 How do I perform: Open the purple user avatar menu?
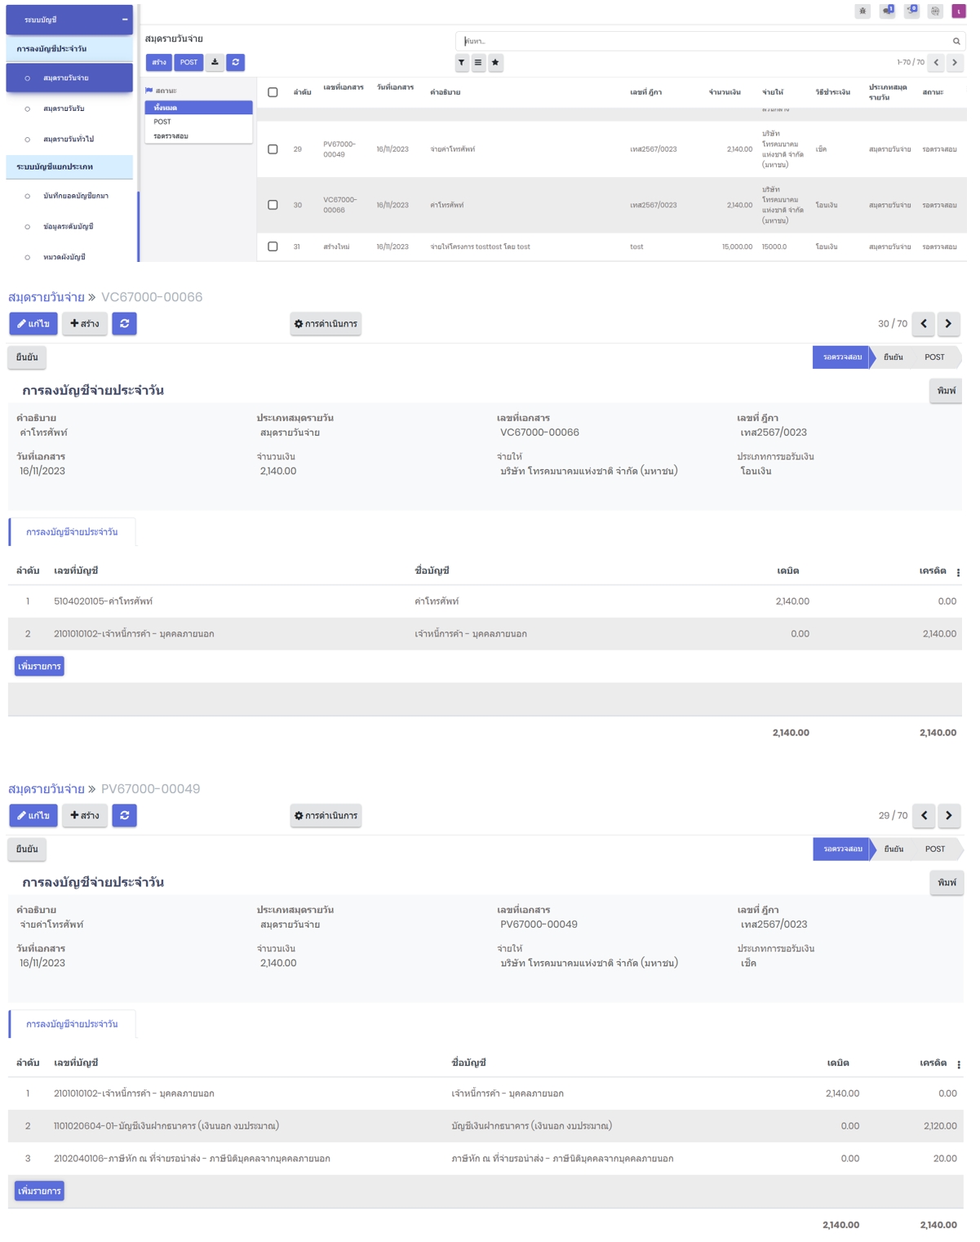[x=959, y=11]
